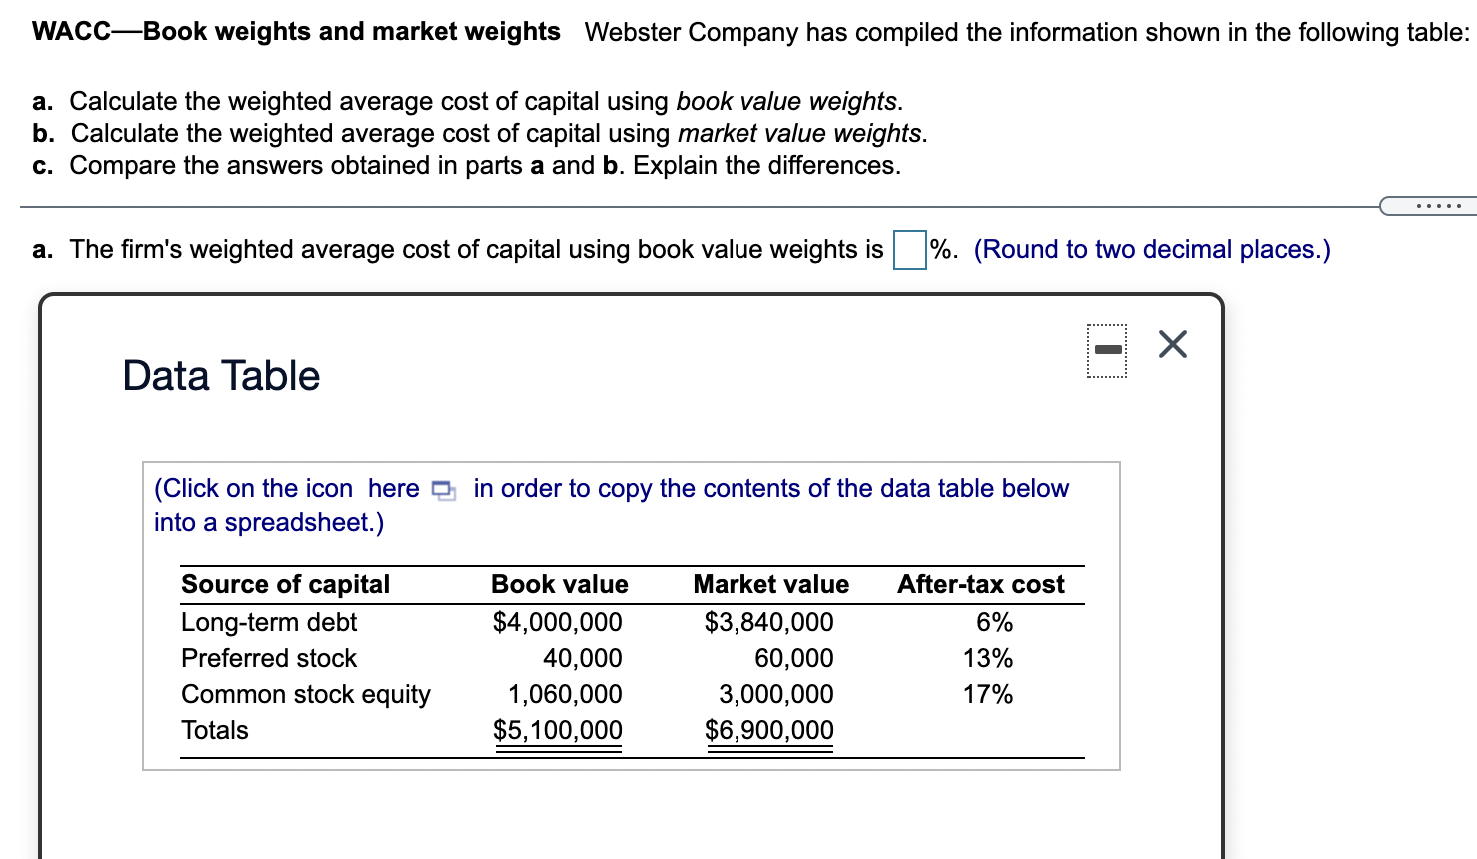Select the Market value header cell
Viewport: 1477px width, 859px height.
pyautogui.click(x=770, y=584)
